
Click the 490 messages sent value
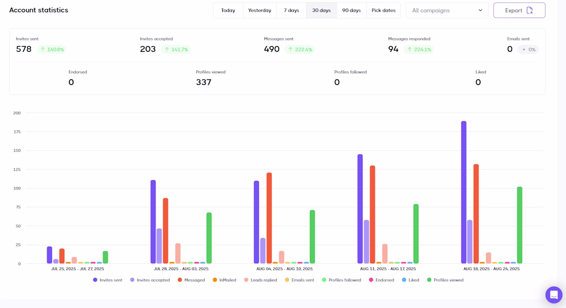click(272, 49)
